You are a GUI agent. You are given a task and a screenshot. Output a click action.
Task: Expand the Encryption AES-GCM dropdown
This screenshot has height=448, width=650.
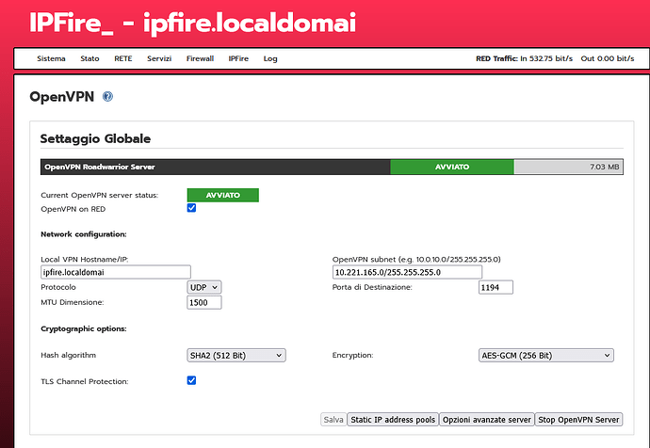546,355
